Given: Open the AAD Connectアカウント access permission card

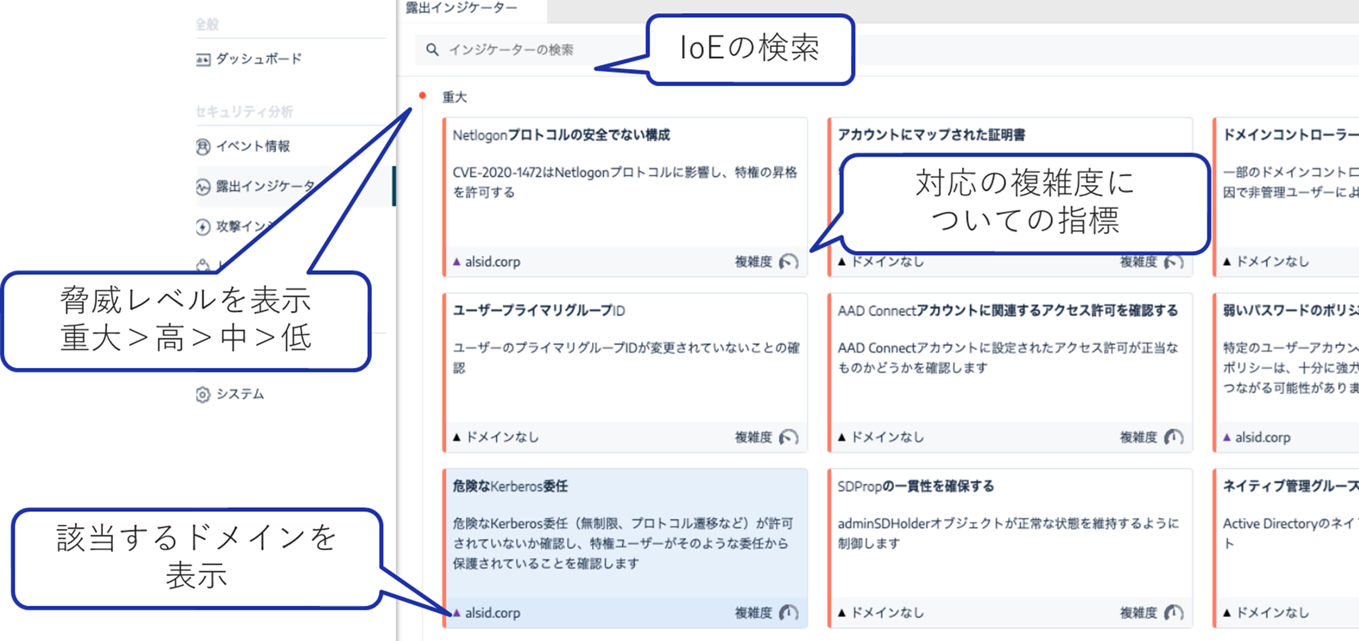Looking at the screenshot, I should pos(1010,373).
